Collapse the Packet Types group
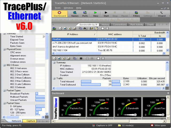This screenshot has width=171, height=128. (4, 91)
